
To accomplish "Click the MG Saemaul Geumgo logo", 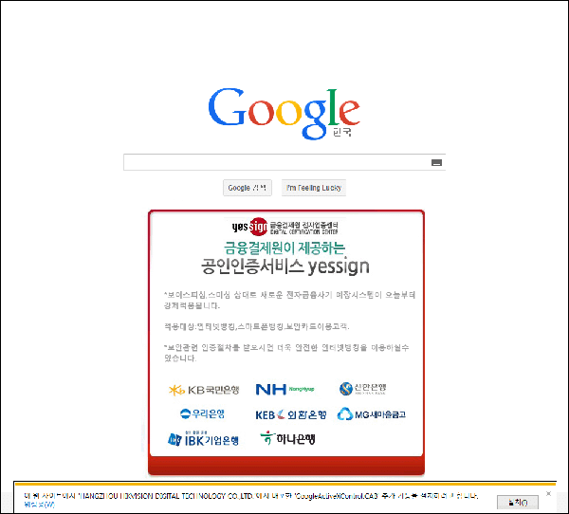I will tap(371, 414).
